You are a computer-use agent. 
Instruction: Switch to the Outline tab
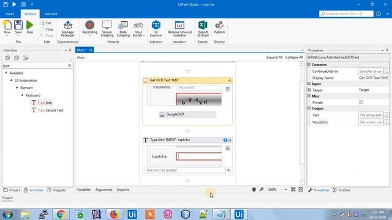click(x=342, y=190)
